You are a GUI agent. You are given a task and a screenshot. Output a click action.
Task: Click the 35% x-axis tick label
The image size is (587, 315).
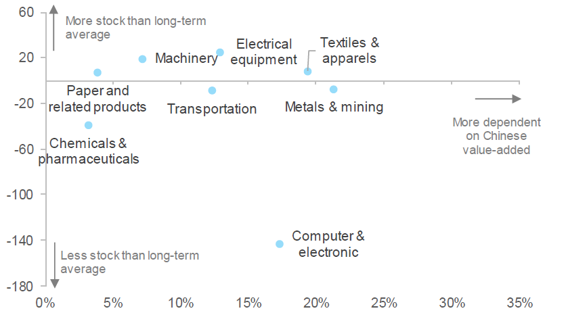click(x=519, y=303)
